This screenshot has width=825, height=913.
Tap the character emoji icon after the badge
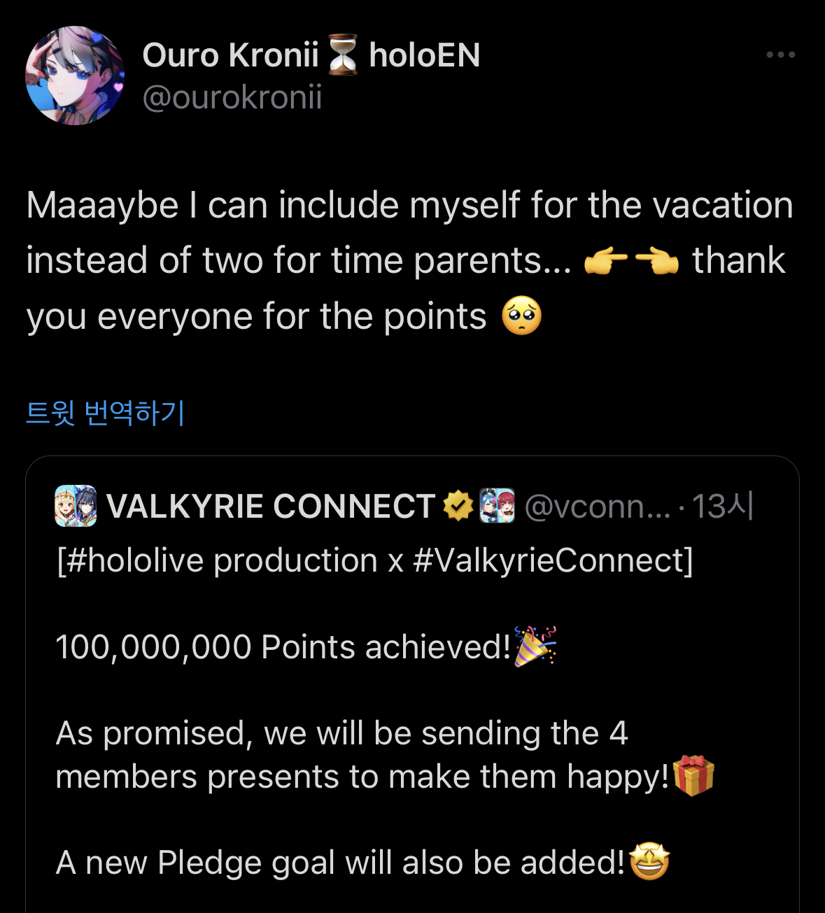[x=497, y=506]
